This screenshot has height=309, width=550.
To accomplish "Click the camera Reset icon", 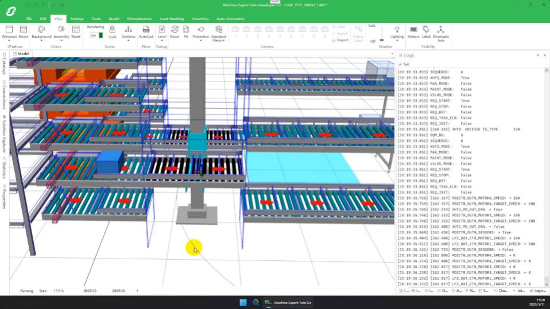I will coord(175,32).
